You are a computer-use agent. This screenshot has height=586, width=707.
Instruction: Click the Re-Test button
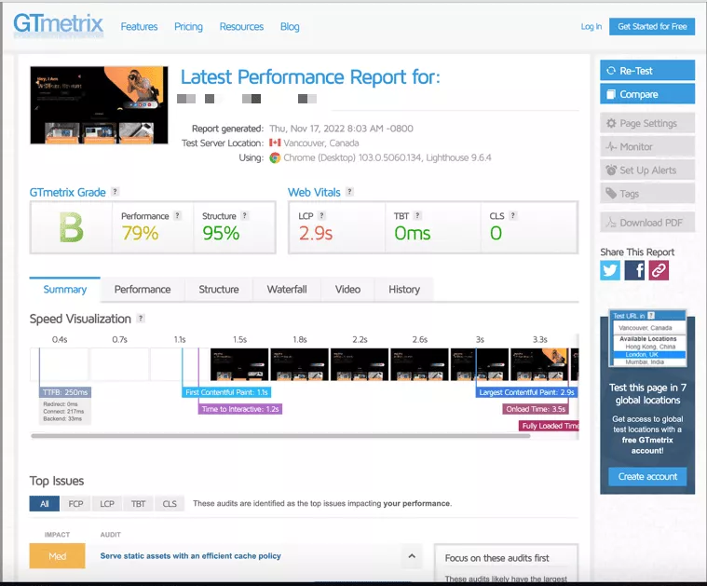[x=647, y=71]
